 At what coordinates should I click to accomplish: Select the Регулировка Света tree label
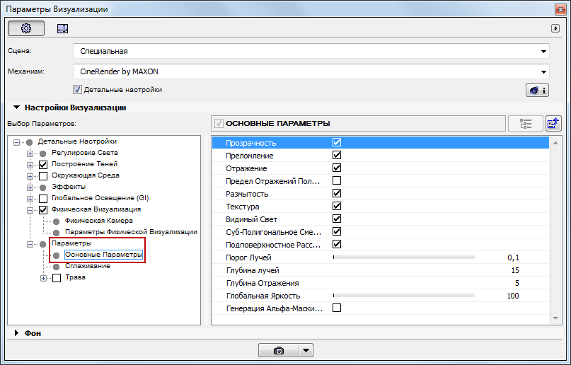click(x=84, y=153)
